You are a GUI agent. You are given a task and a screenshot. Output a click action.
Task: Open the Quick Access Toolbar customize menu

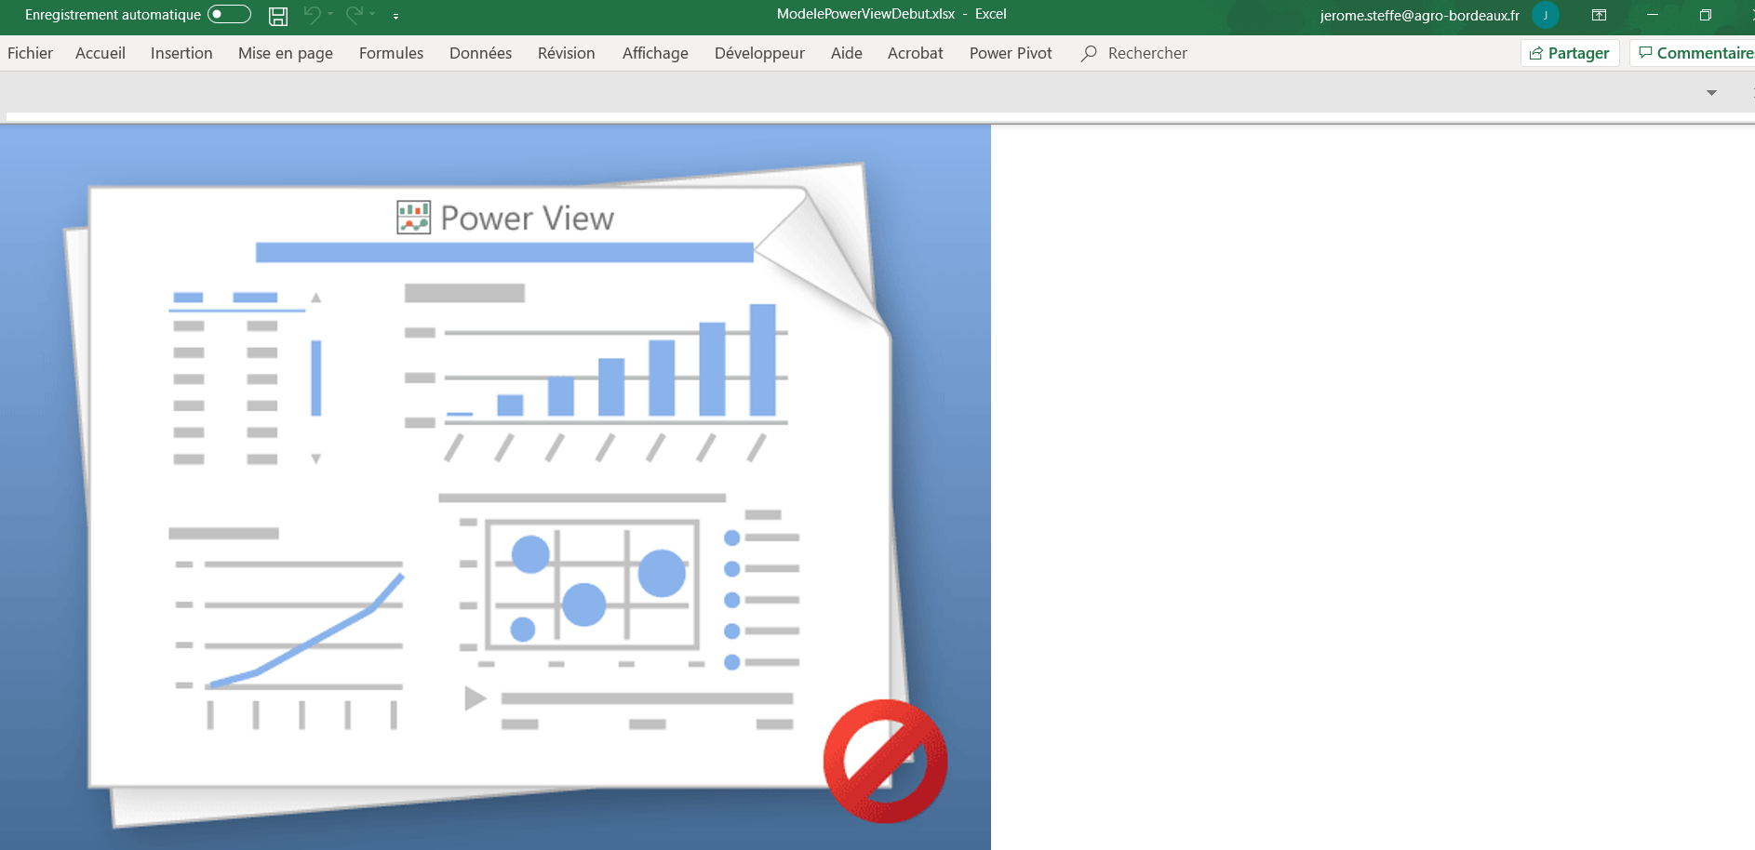pos(396,16)
